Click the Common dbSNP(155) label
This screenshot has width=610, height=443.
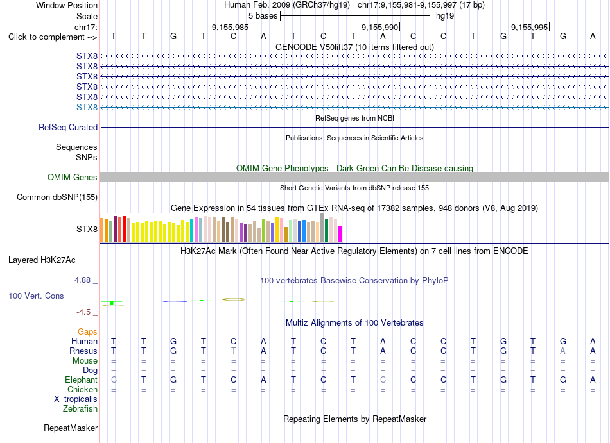coord(57,197)
